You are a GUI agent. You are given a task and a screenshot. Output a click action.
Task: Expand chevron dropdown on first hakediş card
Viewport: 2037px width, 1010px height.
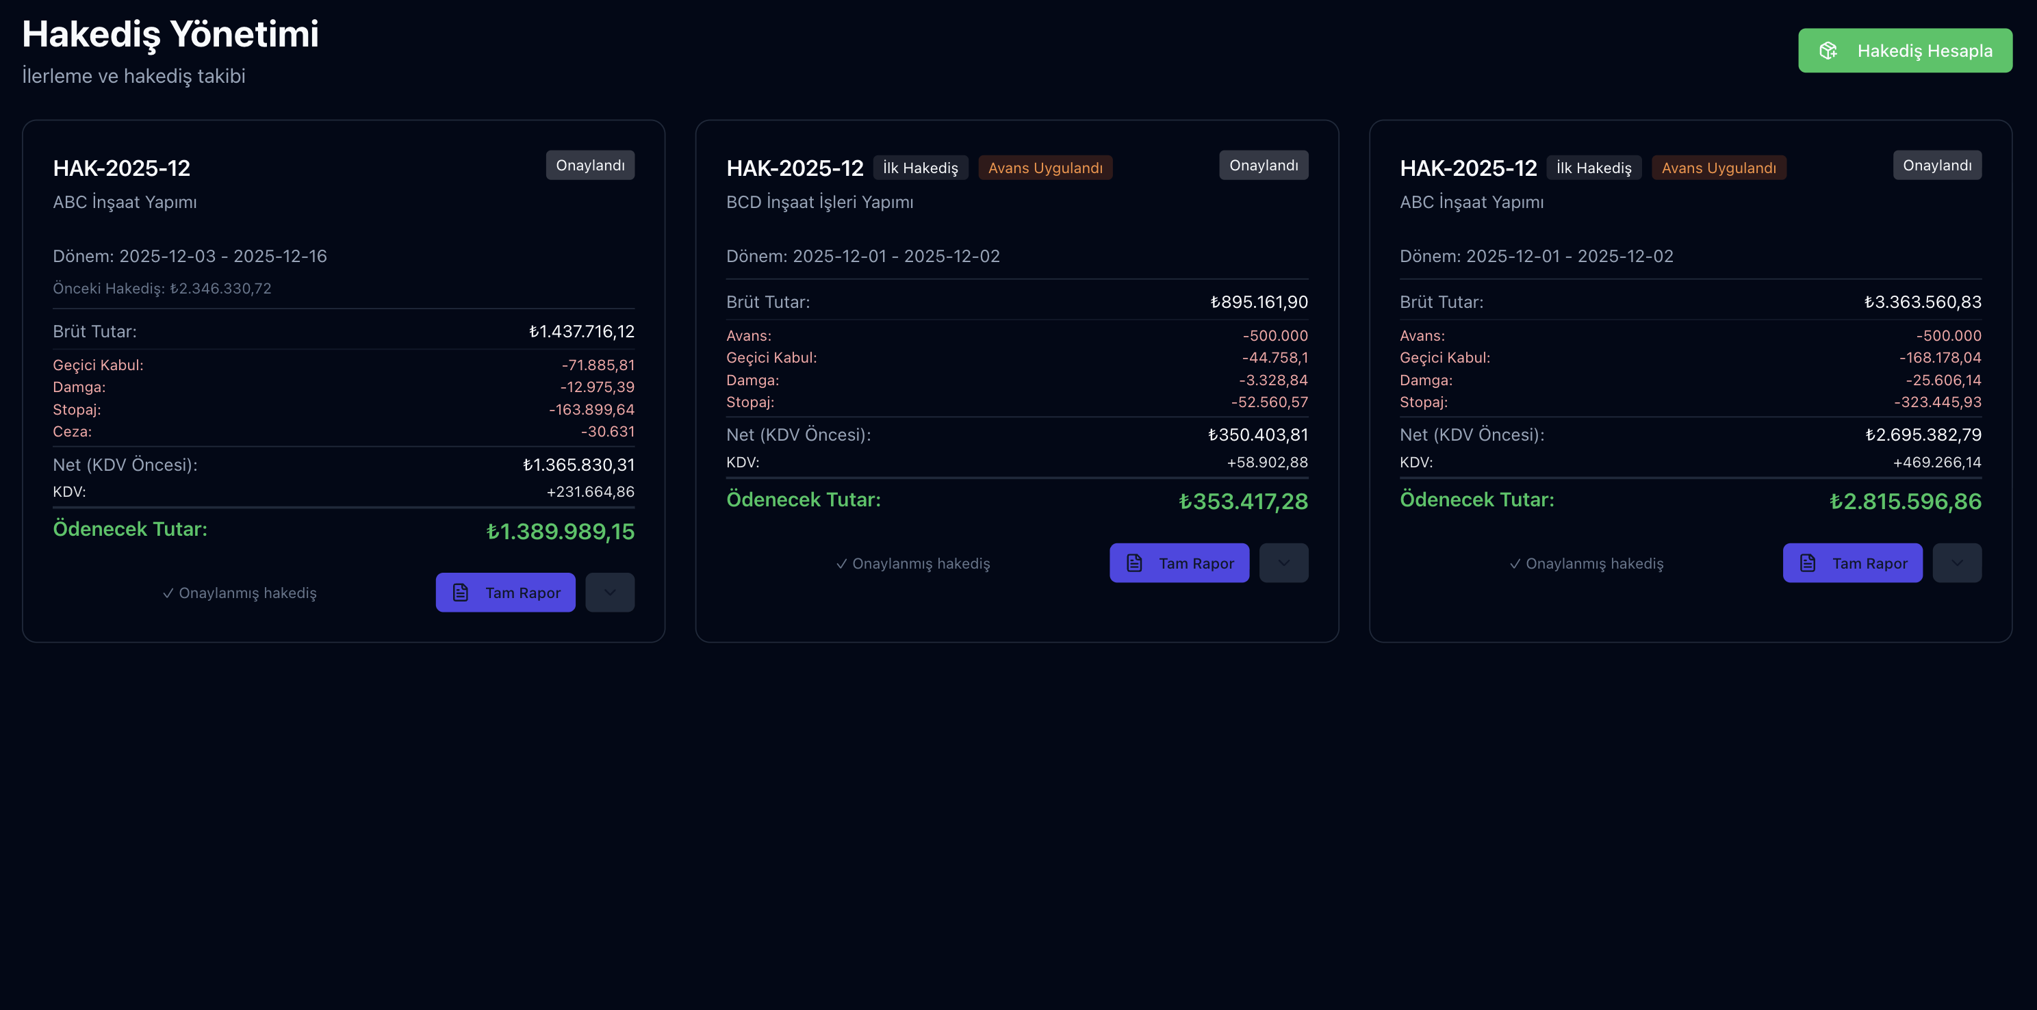610,593
